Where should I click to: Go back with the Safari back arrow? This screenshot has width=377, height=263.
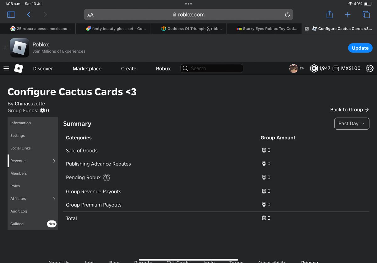pyautogui.click(x=29, y=14)
